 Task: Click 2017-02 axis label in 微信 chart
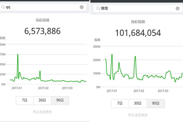pos(139,91)
